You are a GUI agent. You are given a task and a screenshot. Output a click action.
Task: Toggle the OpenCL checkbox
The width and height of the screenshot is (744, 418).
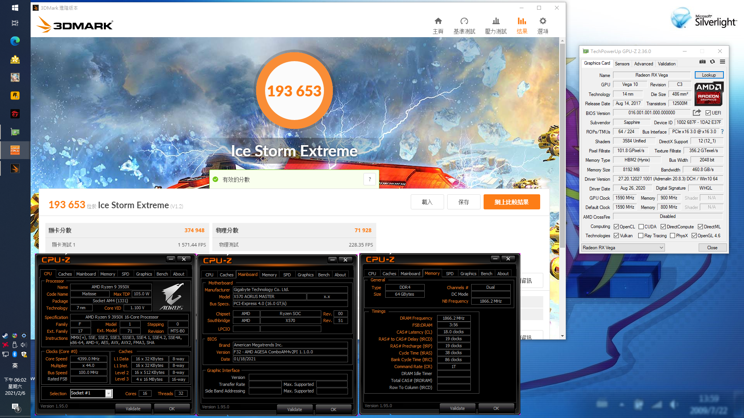tap(616, 227)
